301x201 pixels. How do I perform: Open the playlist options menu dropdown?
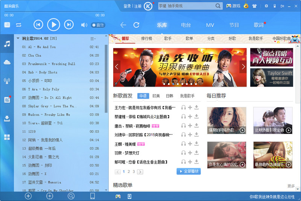click(x=93, y=38)
